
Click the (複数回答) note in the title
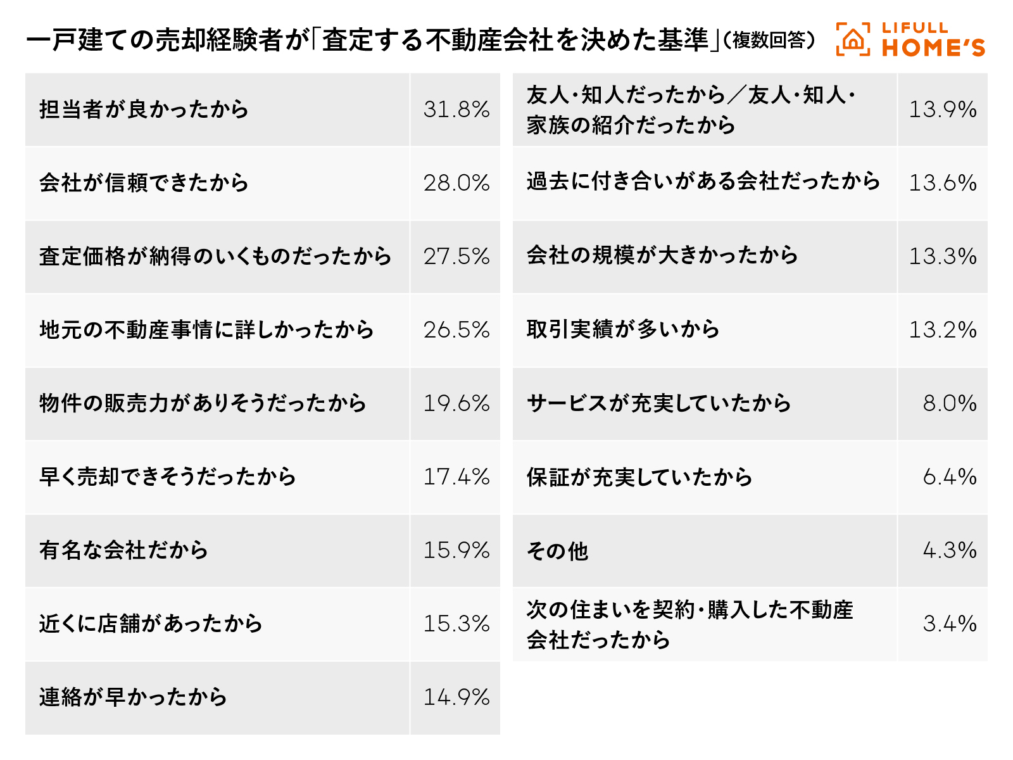(x=768, y=41)
